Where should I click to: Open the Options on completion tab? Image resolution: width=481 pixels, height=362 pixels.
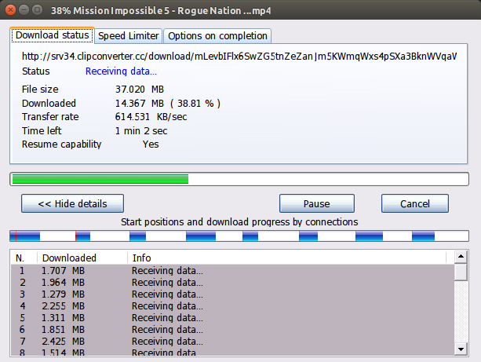pyautogui.click(x=217, y=36)
